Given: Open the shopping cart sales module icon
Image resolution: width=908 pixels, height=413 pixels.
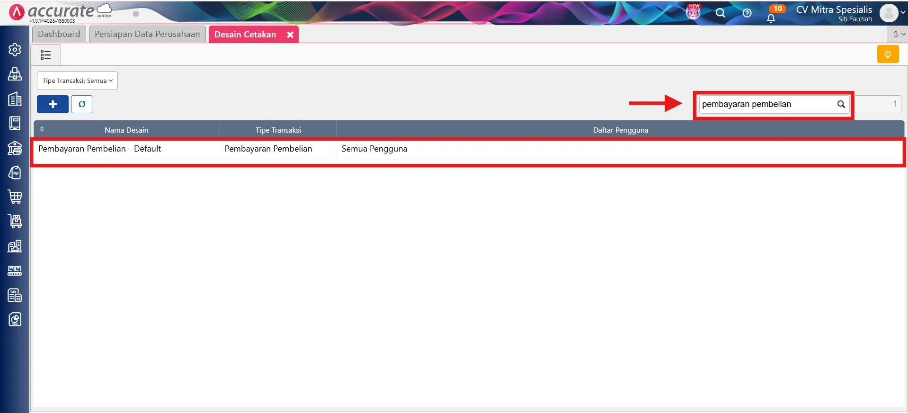Looking at the screenshot, I should pos(15,197).
